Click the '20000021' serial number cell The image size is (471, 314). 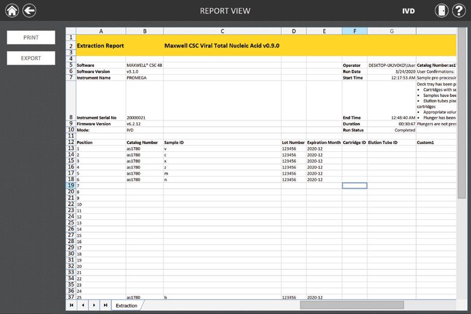(145, 118)
